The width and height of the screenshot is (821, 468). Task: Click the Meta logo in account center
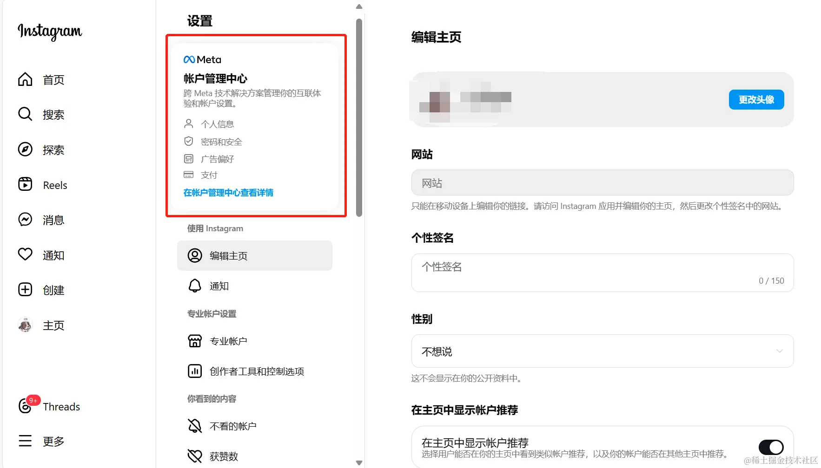pos(202,59)
